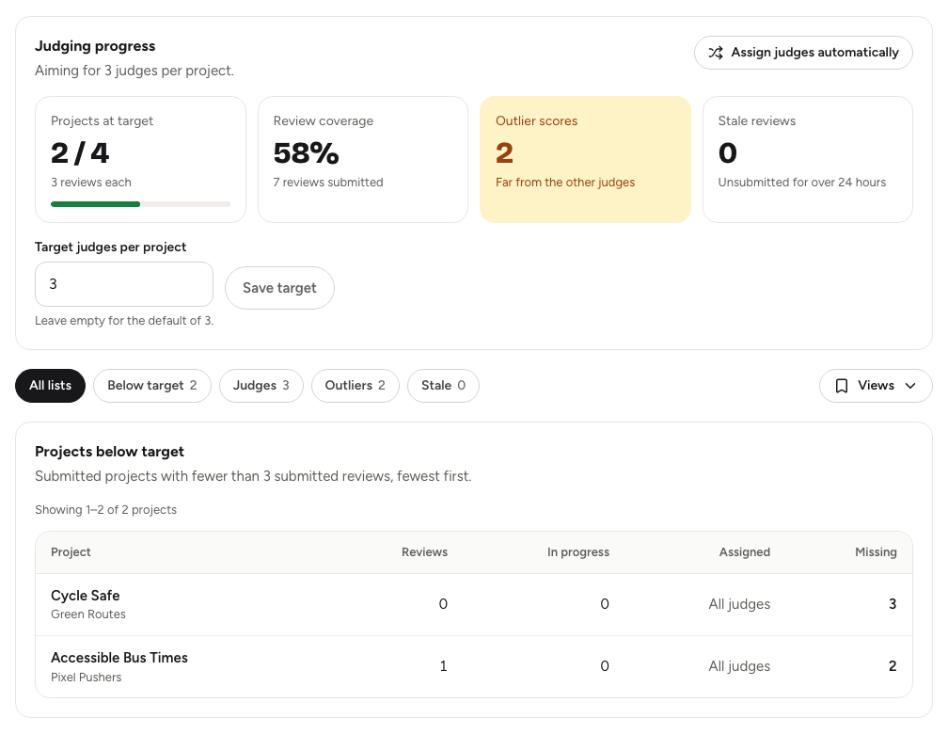Click Assign judges automatically label
This screenshot has width=948, height=734.
click(815, 53)
